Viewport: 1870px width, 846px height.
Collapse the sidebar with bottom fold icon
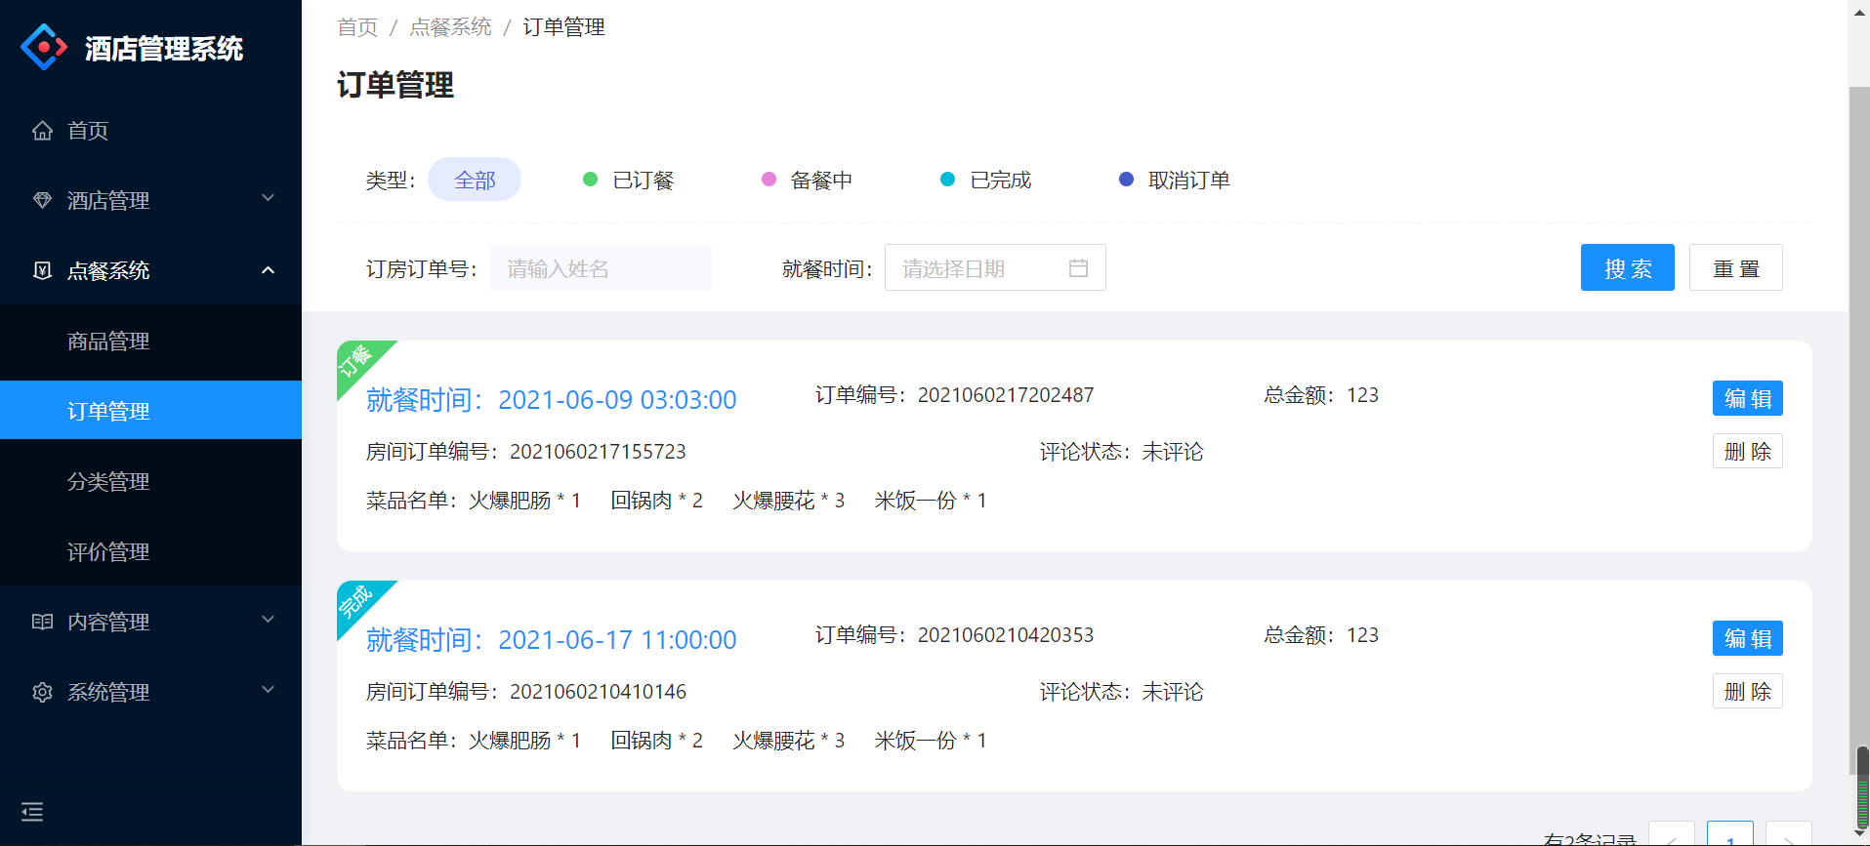click(32, 812)
